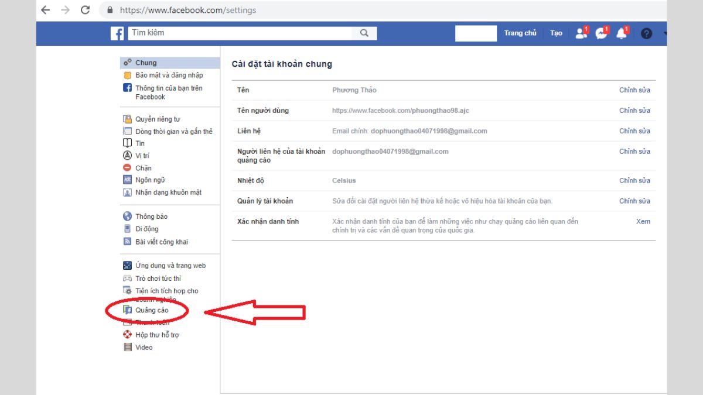Open the help question mark icon
The image size is (703, 395).
[646, 33]
